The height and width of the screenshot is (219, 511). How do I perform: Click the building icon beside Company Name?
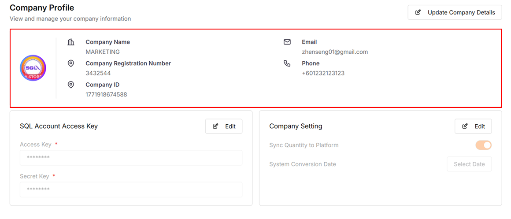pyautogui.click(x=71, y=42)
